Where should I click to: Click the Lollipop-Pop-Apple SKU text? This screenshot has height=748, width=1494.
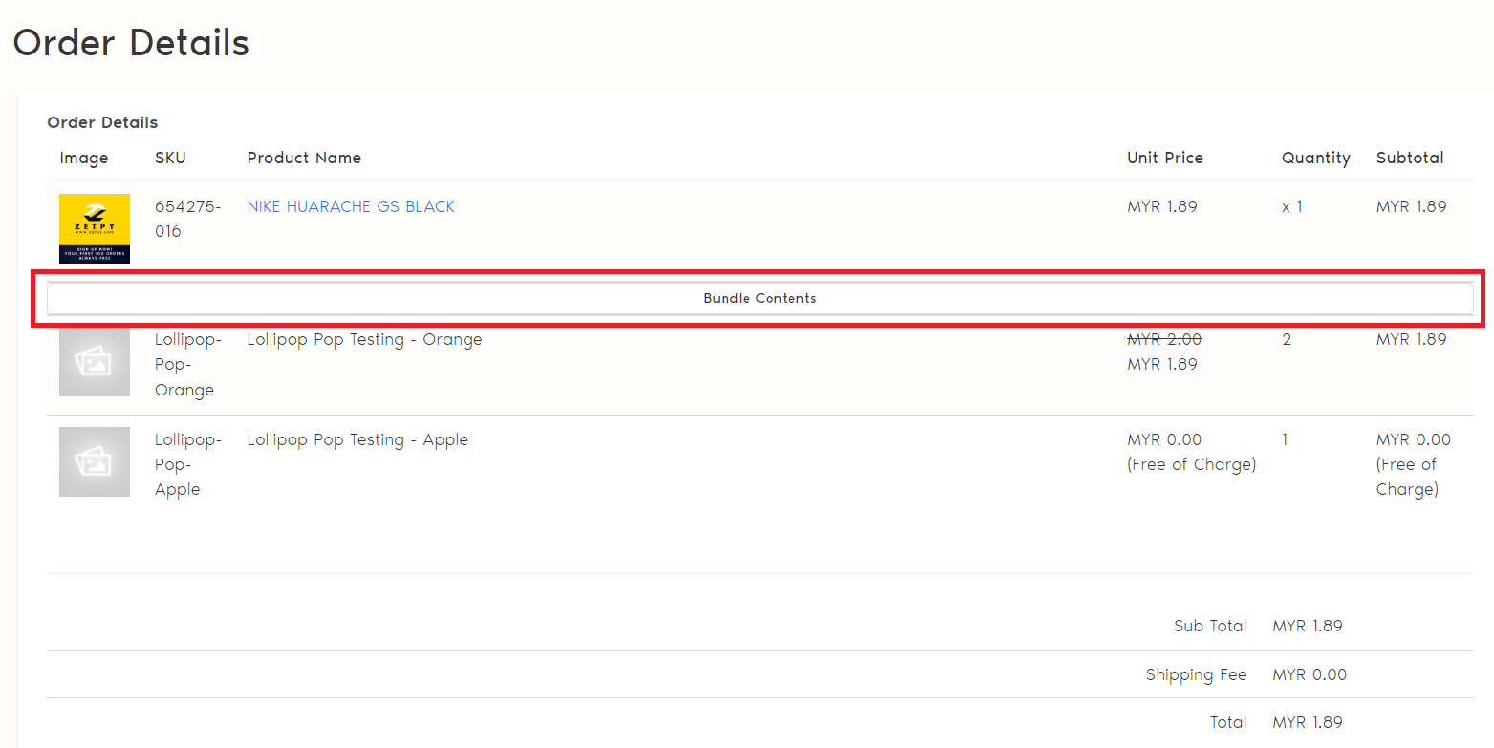(188, 464)
